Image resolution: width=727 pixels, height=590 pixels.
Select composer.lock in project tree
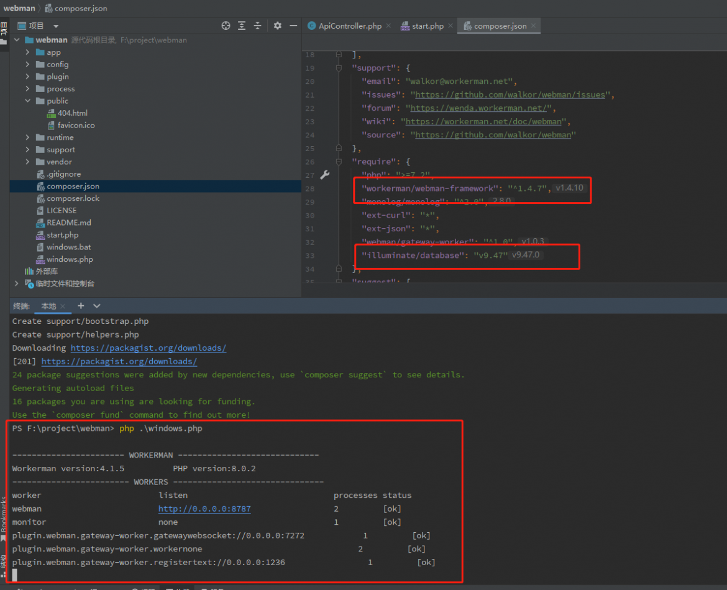73,198
